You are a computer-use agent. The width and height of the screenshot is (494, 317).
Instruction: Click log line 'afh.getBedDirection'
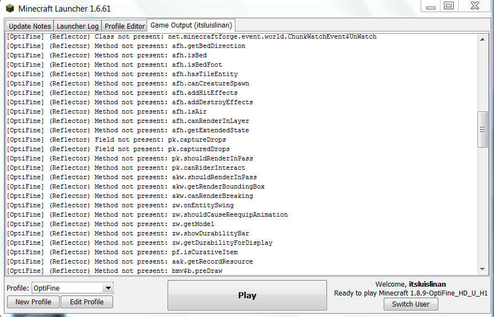click(126, 46)
